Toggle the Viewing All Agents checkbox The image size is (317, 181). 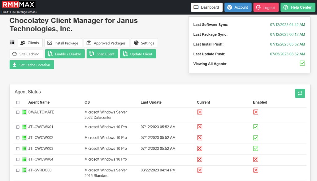click(302, 63)
